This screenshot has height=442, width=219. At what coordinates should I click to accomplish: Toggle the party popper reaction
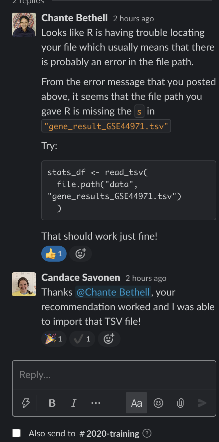54,339
